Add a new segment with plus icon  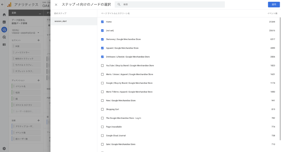[38, 40]
